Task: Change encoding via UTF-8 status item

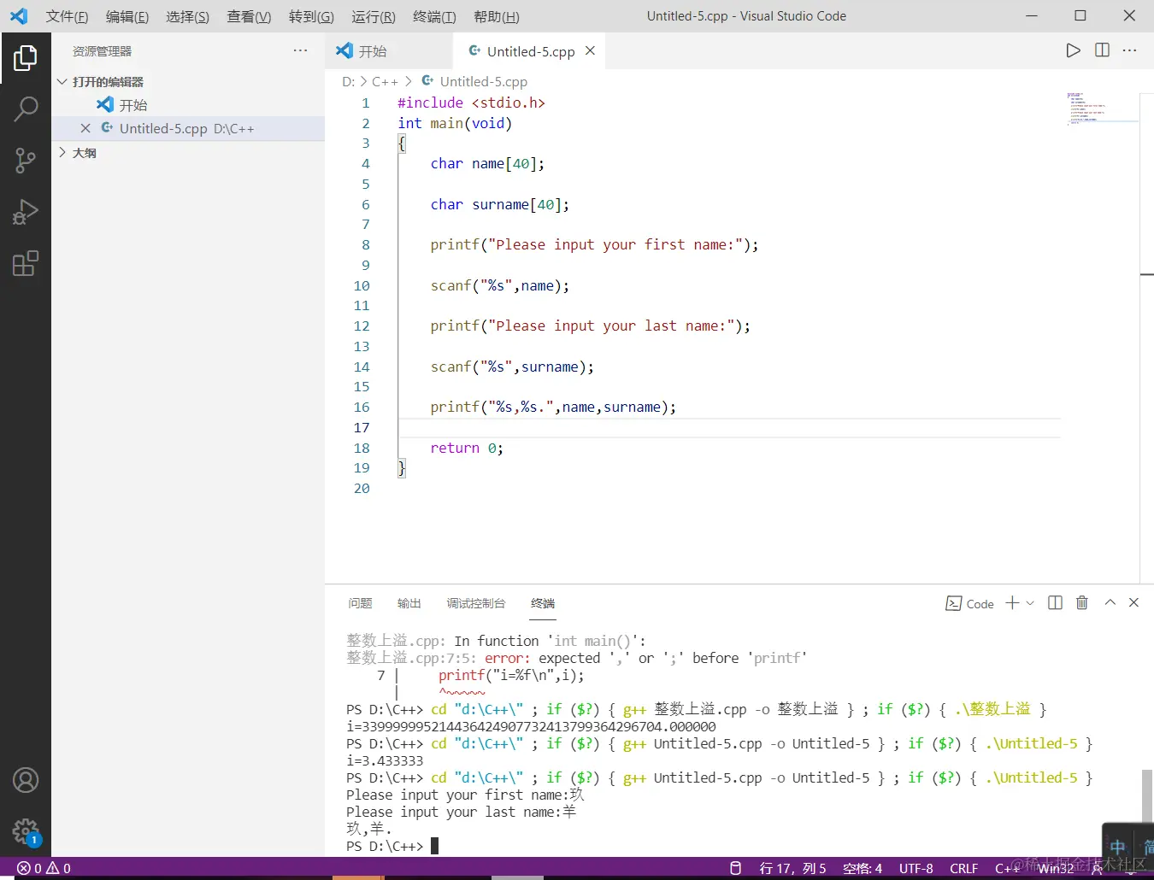Action: [916, 868]
